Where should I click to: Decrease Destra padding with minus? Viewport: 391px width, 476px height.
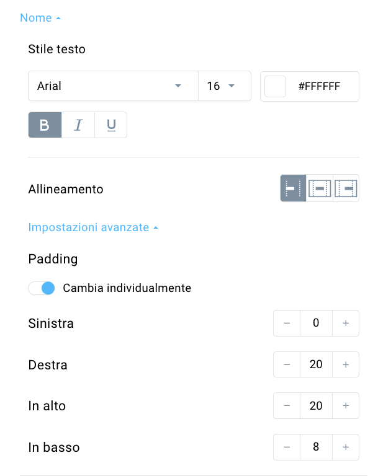point(287,364)
